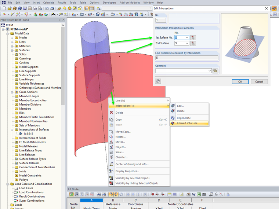279x209 pixels.
Task: Open the 2nd Surface dropdown
Action: (x=187, y=43)
